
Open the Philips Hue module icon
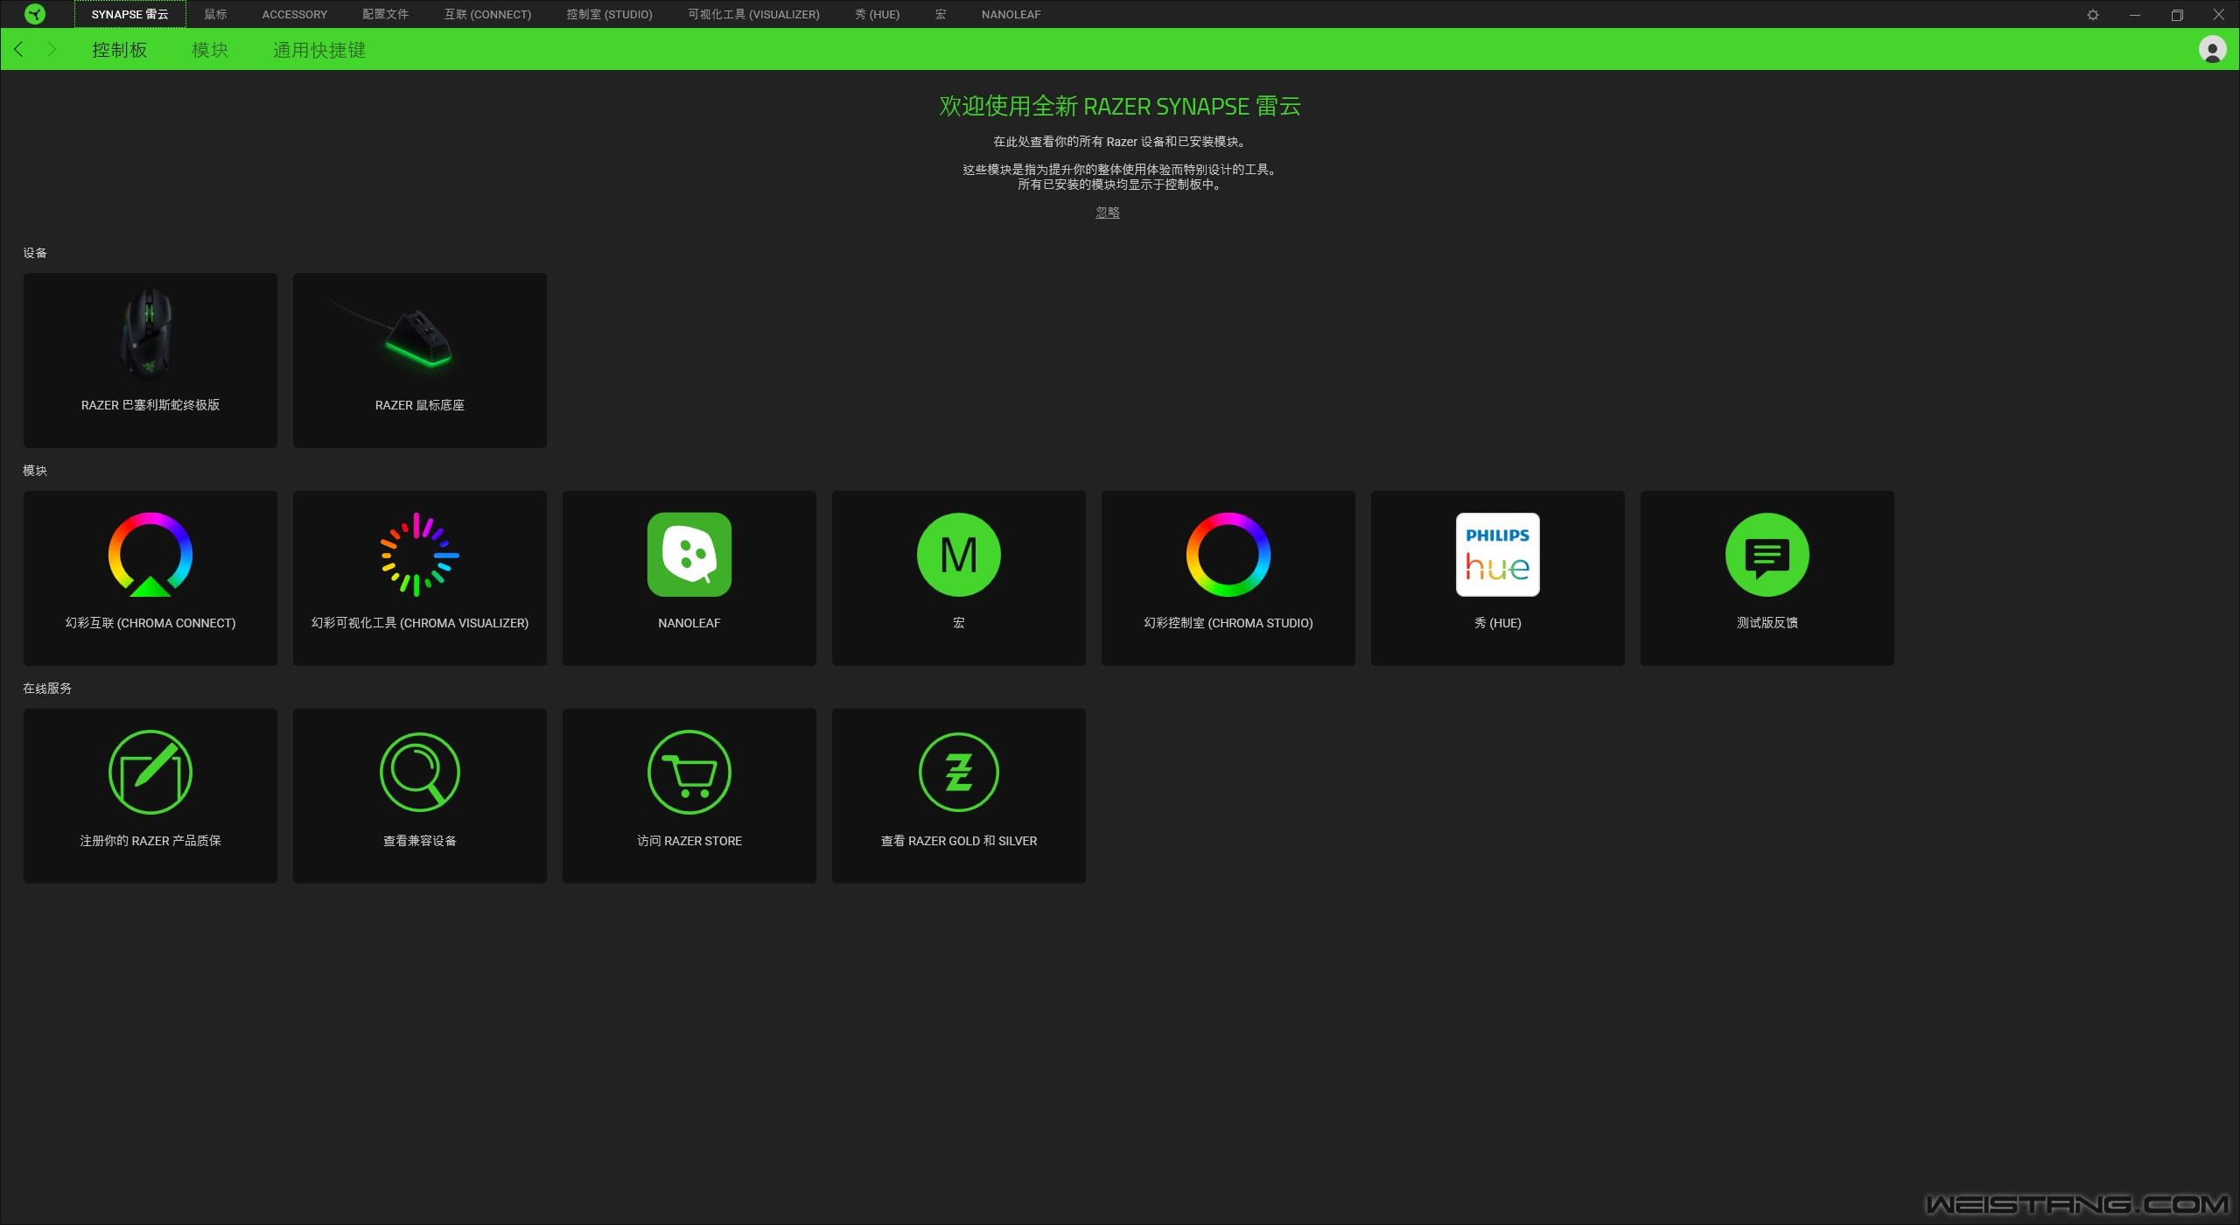pos(1498,555)
